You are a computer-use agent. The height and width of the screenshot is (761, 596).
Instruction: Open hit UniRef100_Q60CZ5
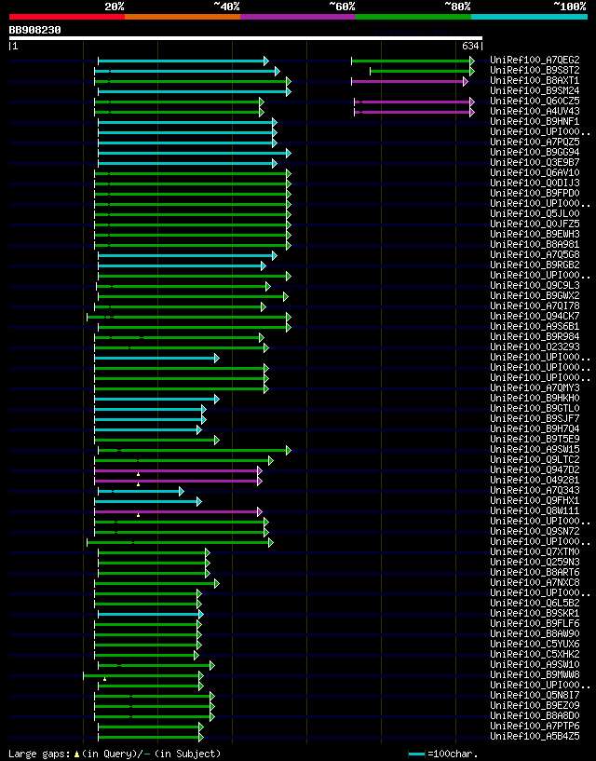535,101
